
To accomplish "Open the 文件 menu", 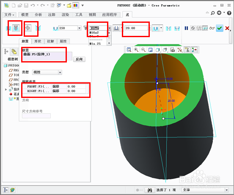I will coord(9,15).
